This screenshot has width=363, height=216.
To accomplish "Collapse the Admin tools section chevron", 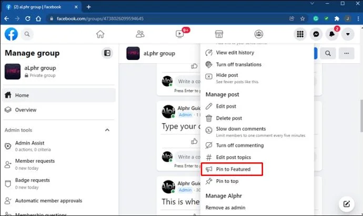I will [x=107, y=130].
